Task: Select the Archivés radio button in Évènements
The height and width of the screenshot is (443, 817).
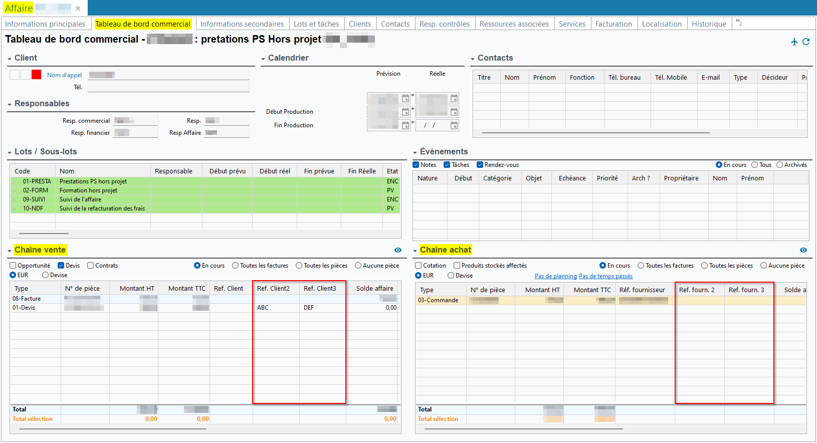Action: pyautogui.click(x=779, y=165)
